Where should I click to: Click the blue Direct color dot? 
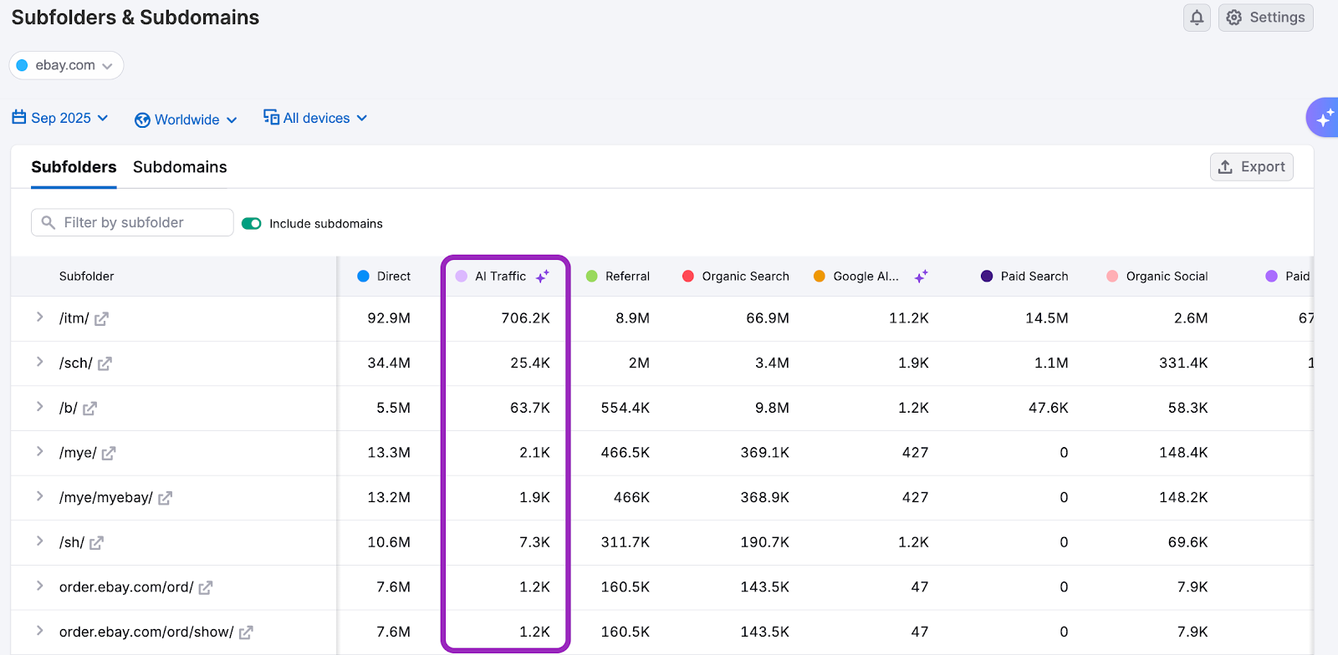coord(363,276)
